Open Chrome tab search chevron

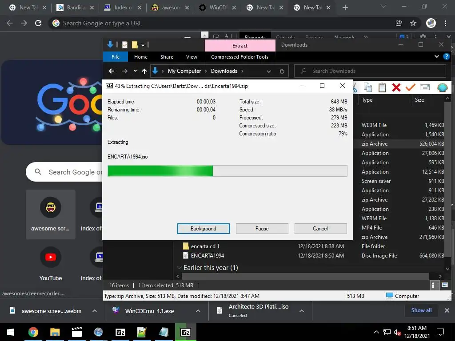383,6
